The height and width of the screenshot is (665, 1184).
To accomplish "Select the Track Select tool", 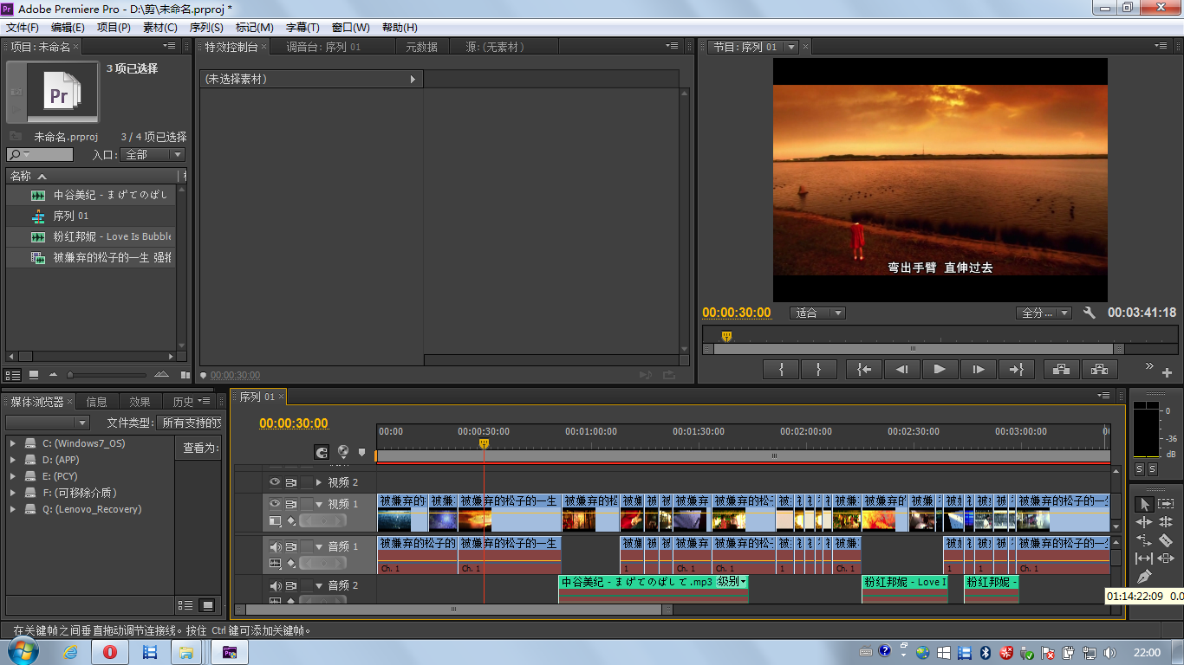I will point(1166,504).
